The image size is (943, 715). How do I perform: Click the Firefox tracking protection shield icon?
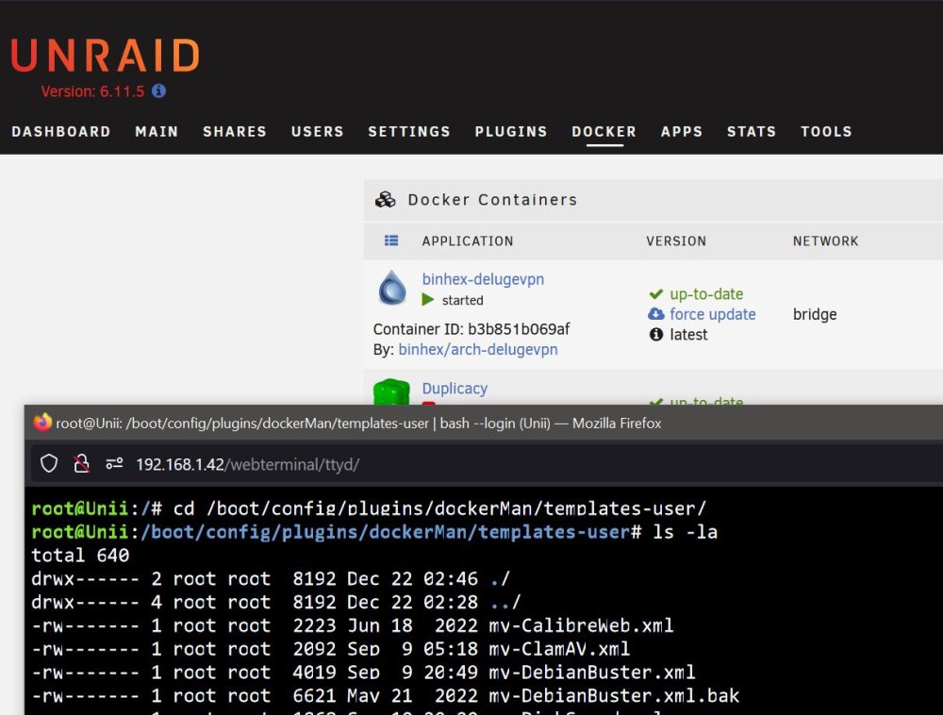(x=49, y=464)
